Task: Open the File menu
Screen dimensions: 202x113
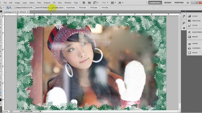Action: point(5,3)
